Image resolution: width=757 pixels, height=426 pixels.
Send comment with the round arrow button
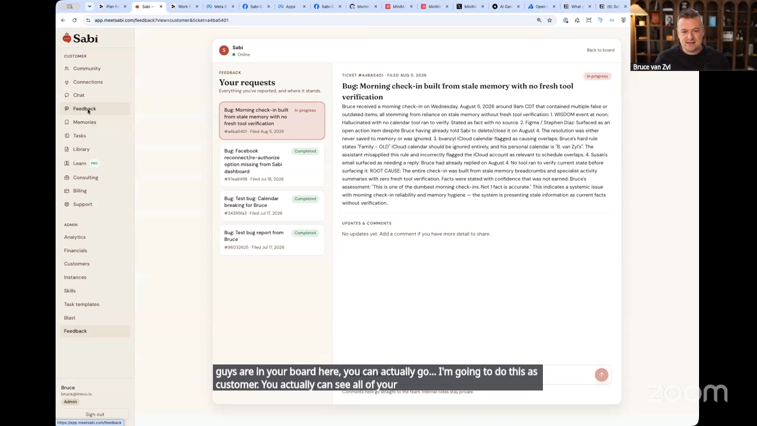tap(601, 375)
